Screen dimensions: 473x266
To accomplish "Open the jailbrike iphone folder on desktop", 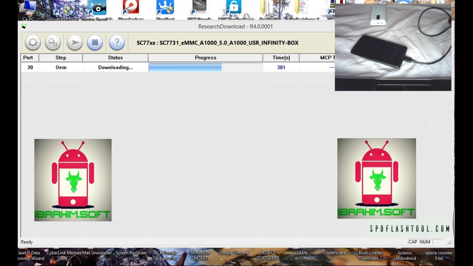I will (x=302, y=10).
